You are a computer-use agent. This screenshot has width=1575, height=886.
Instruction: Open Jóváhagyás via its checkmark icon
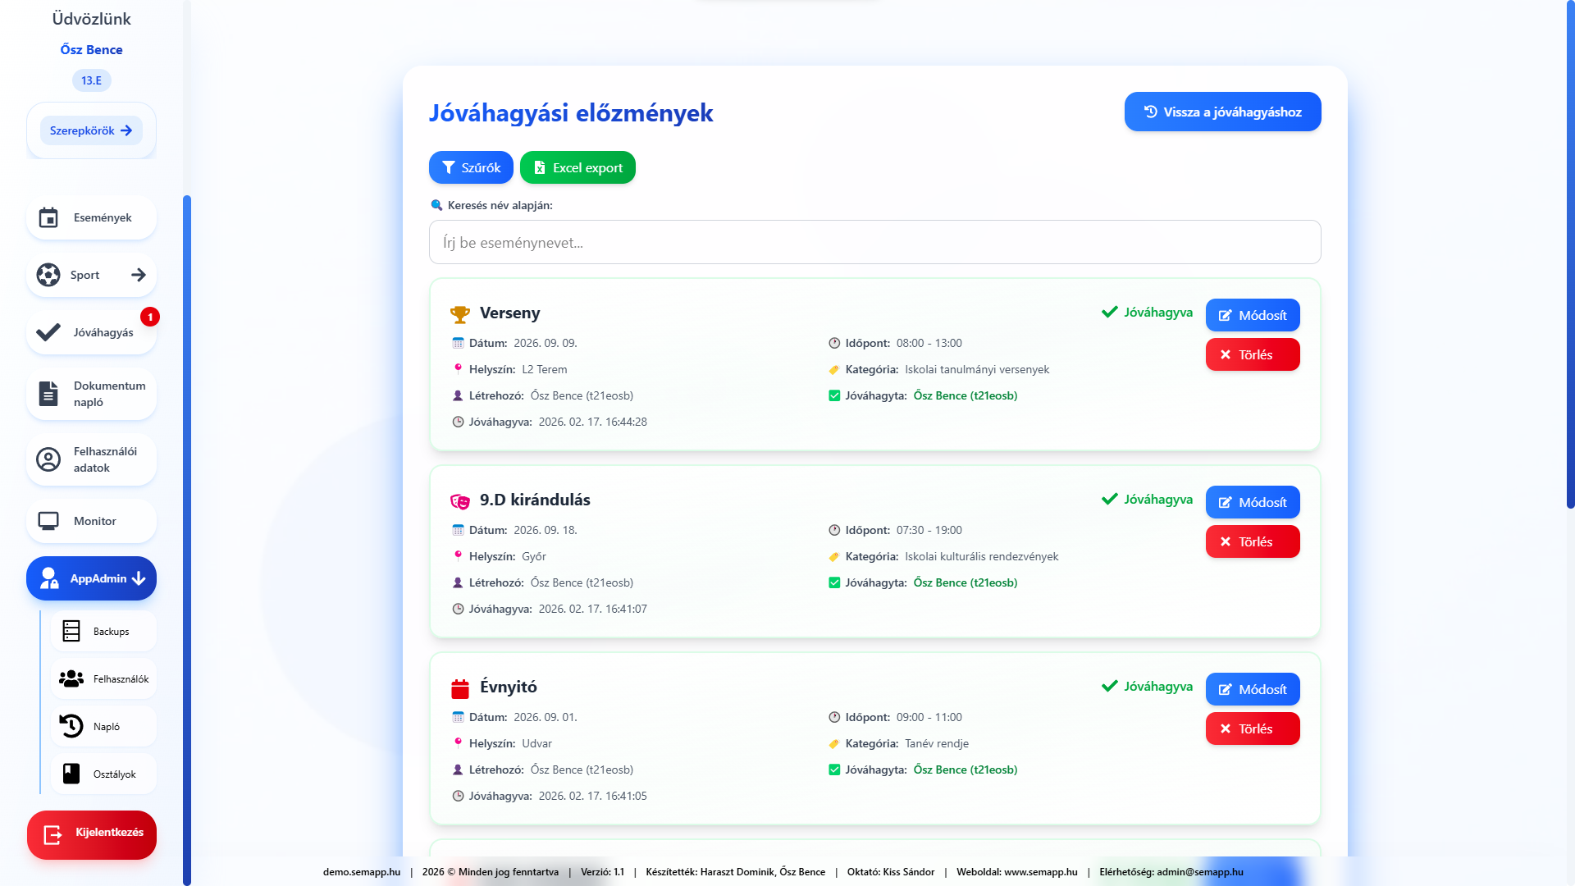pyautogui.click(x=48, y=332)
